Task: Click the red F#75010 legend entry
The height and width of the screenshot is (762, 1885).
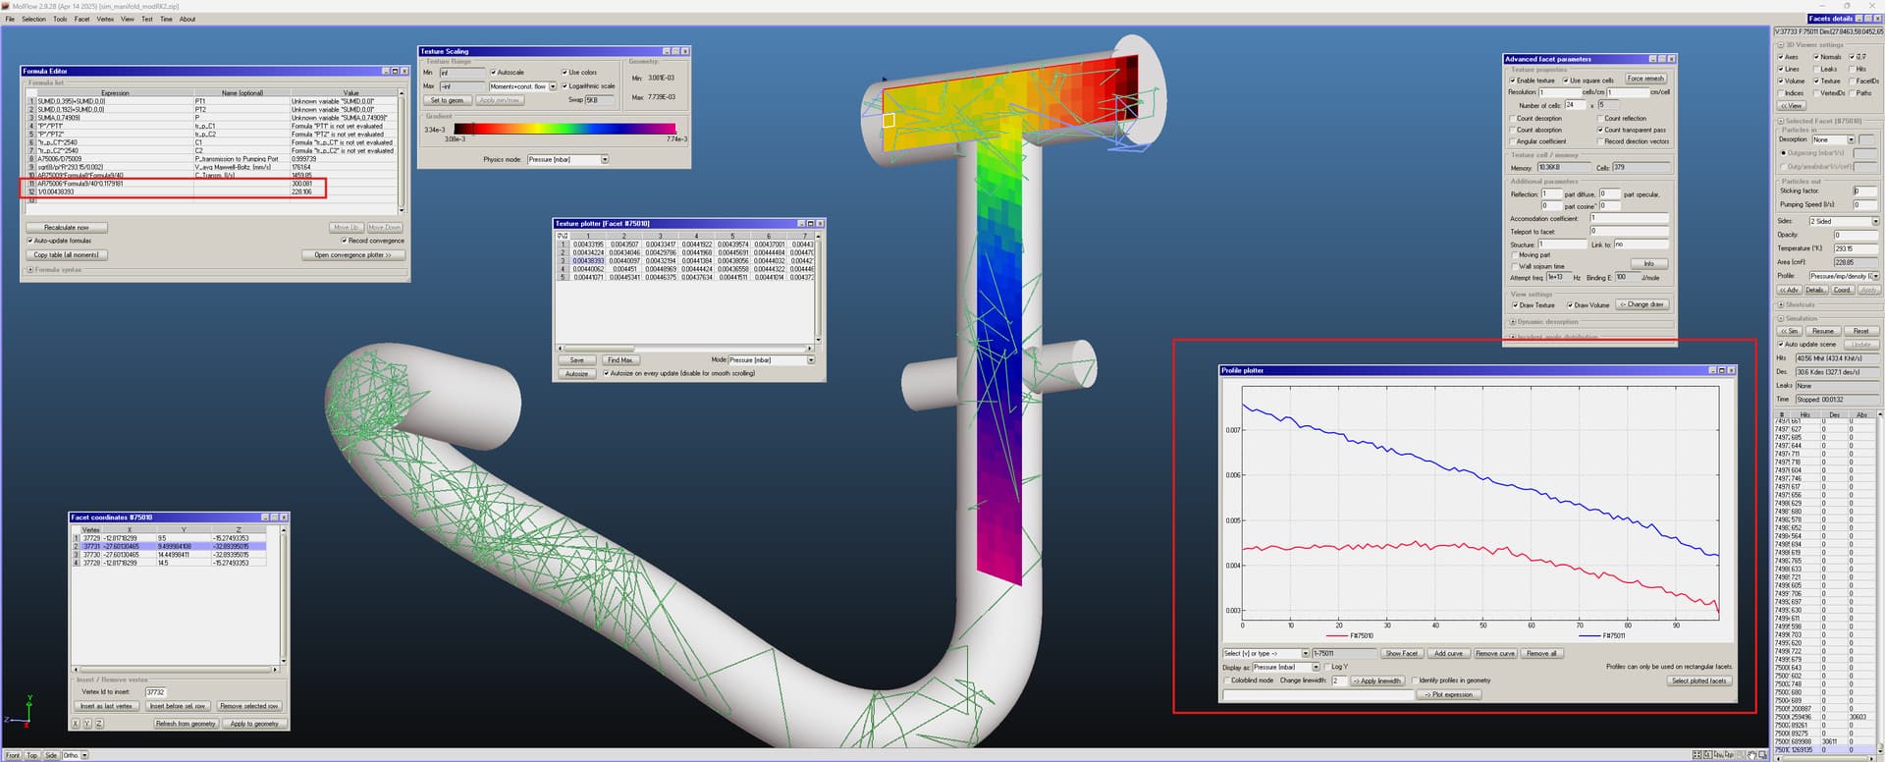Action: (x=1351, y=636)
